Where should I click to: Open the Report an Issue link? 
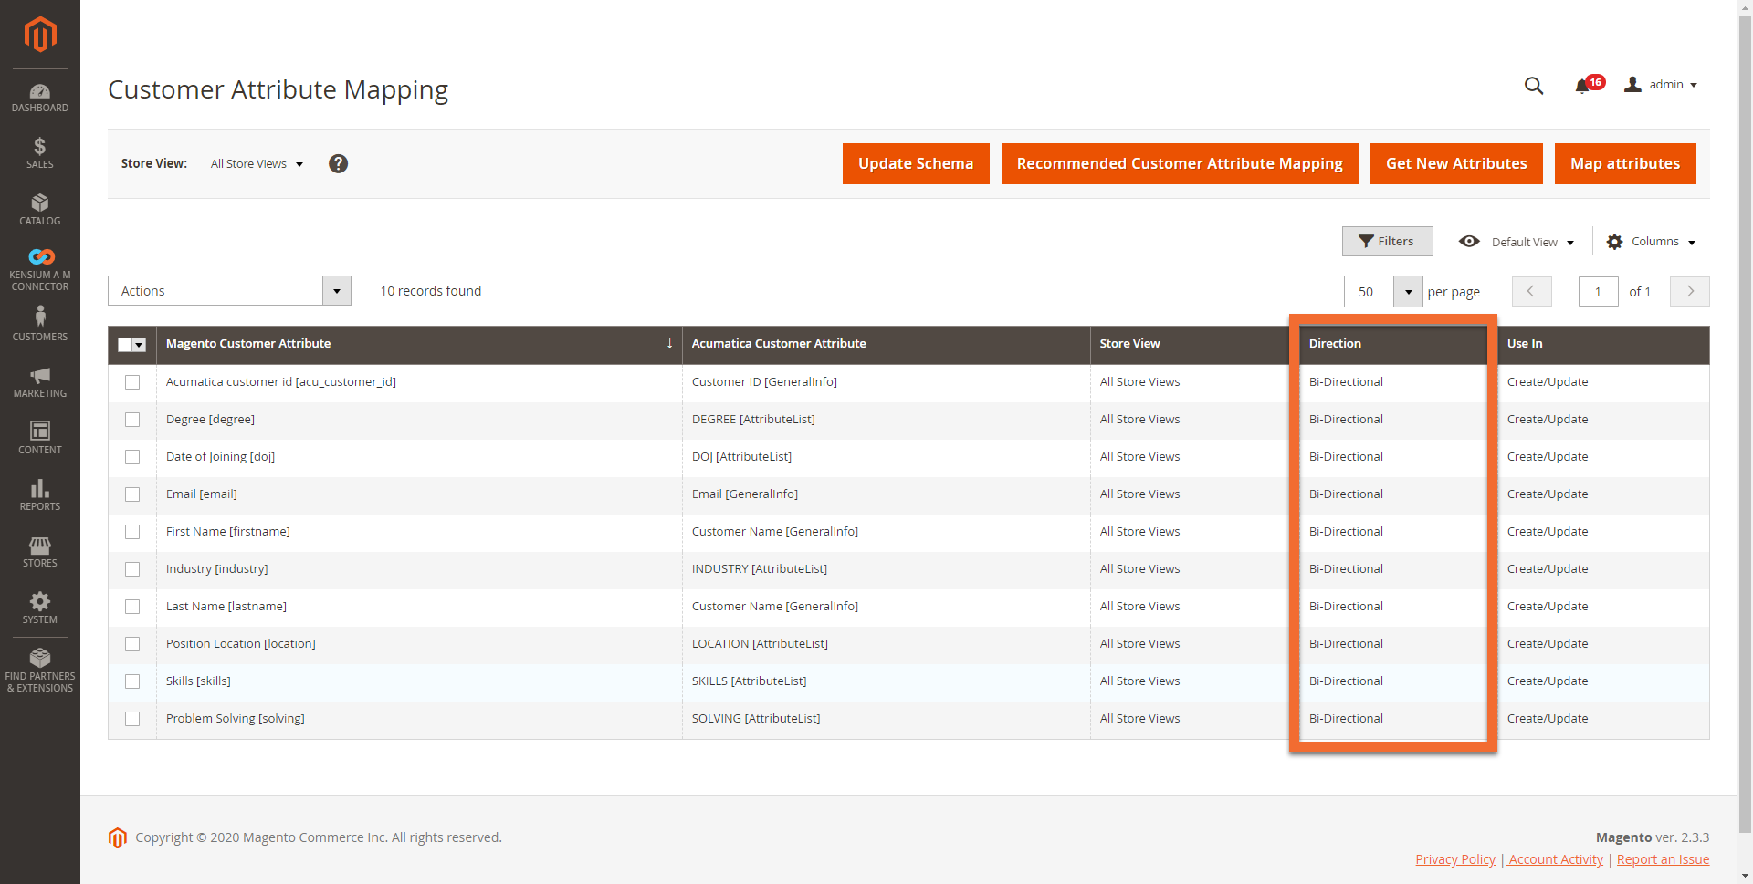[x=1663, y=859]
